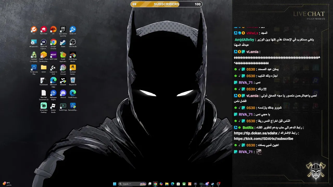Viewport: 333px width, 187px height.
Task: Click username BotRix in chat
Action: (248, 128)
